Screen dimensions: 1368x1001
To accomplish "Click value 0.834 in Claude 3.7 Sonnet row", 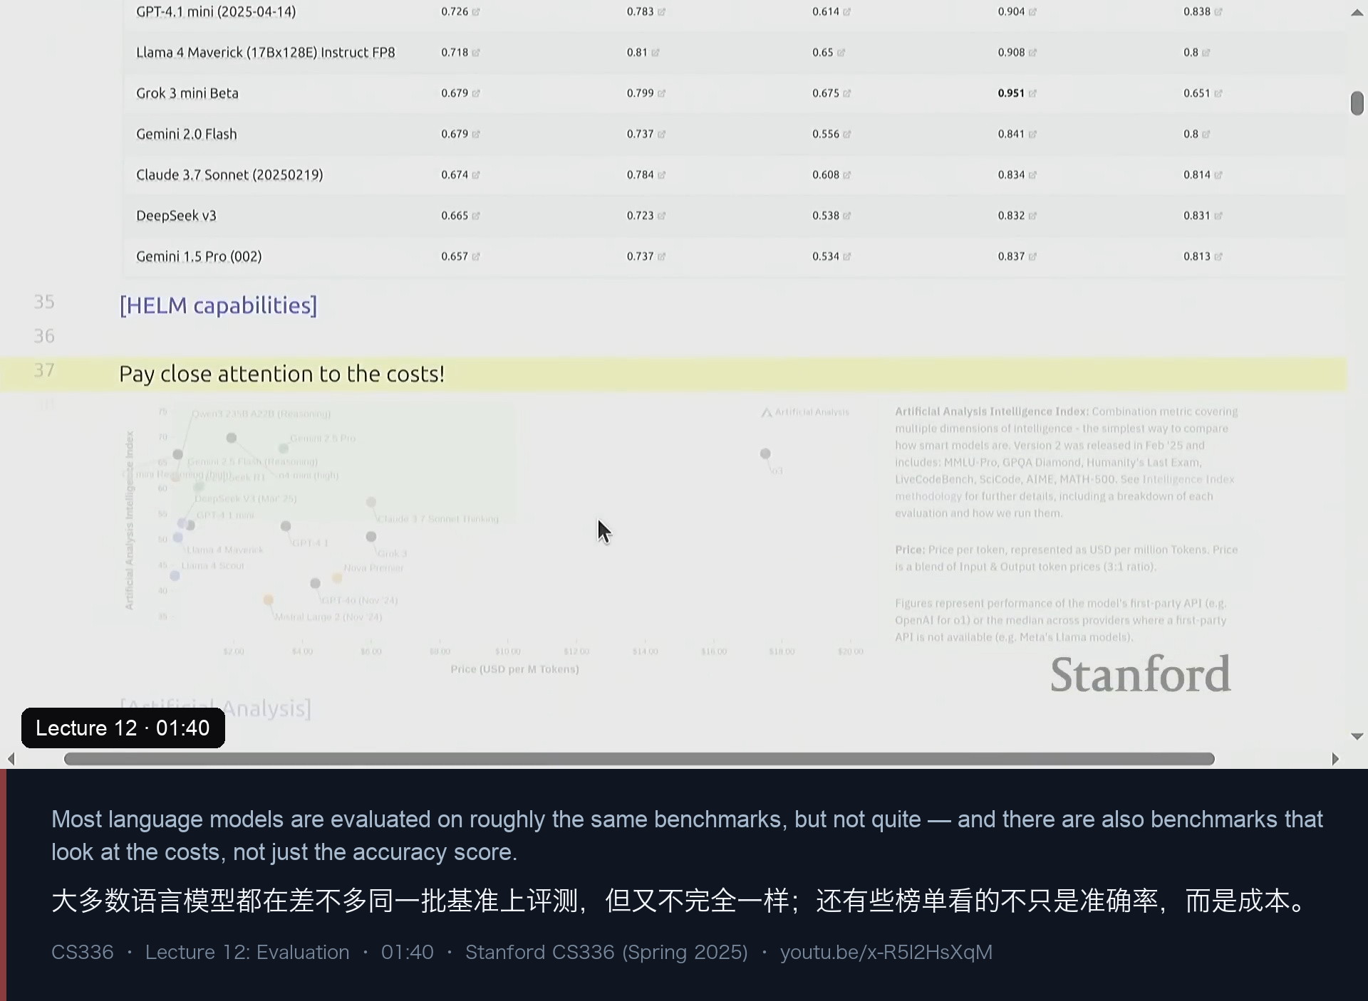I will [x=1011, y=175].
